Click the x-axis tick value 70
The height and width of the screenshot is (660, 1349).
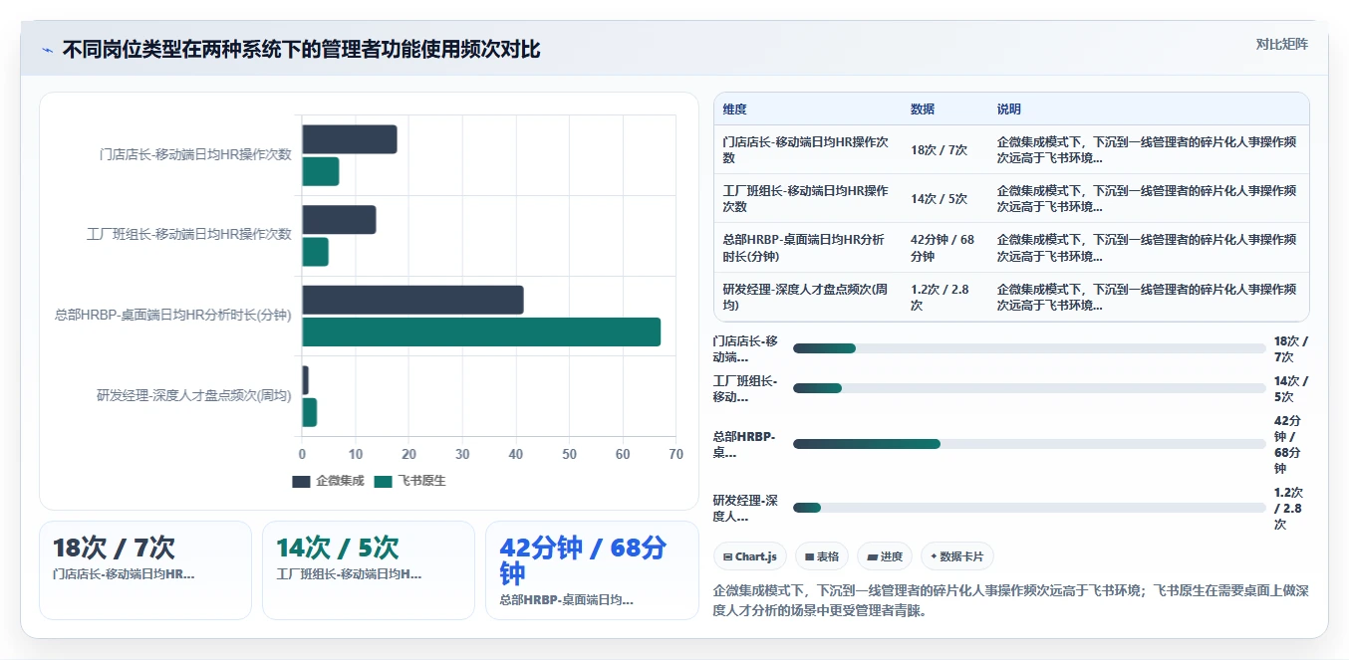(676, 455)
